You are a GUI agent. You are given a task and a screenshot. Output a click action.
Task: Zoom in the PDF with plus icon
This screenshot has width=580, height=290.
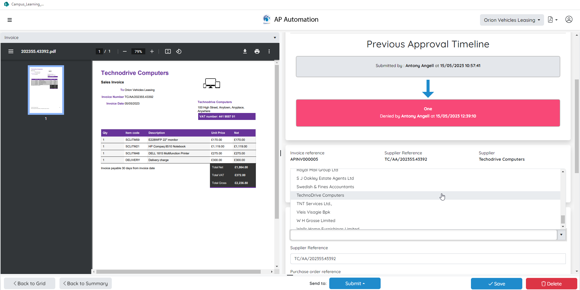pos(152,51)
